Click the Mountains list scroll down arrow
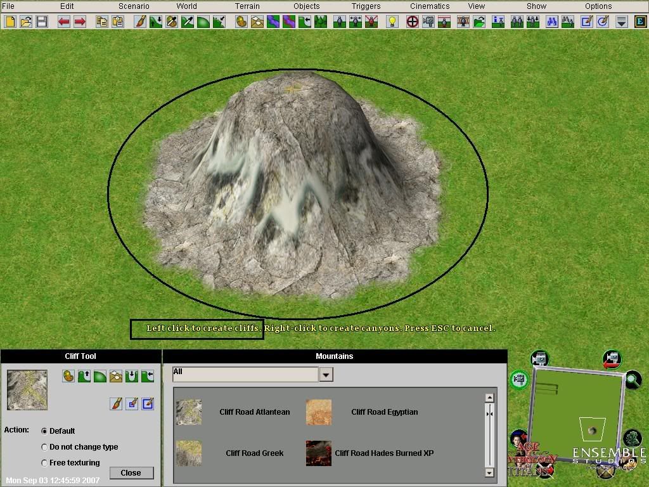 click(489, 472)
